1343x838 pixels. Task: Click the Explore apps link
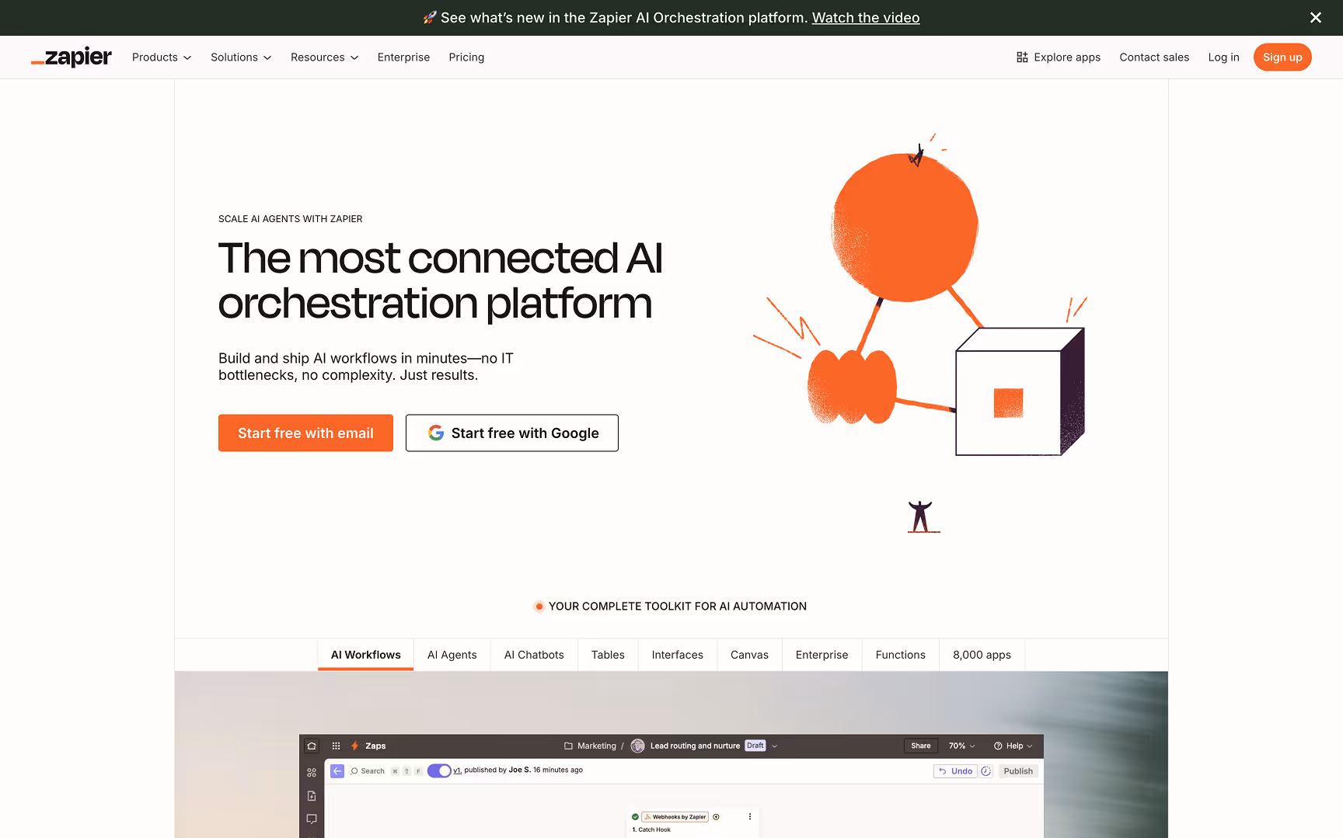click(1059, 57)
